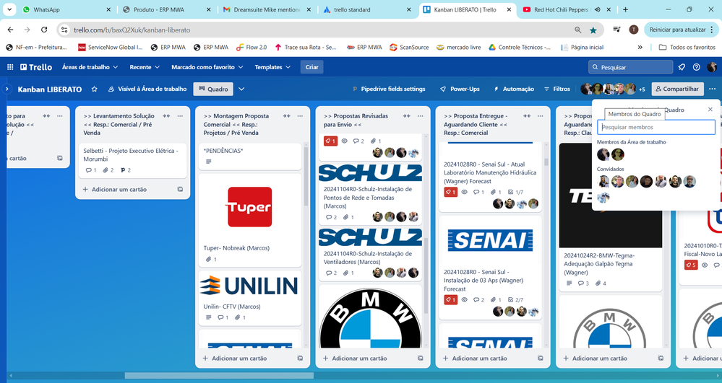Open Power-Ups
The image size is (722, 383).
[x=460, y=89]
